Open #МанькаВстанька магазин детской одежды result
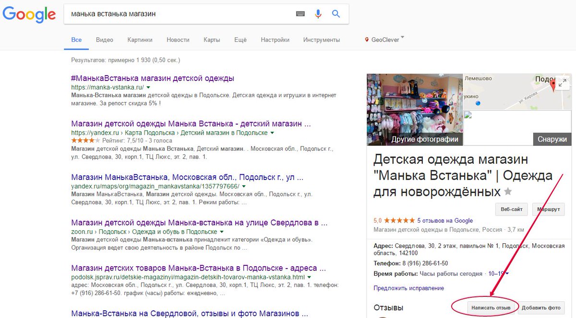This screenshot has height=318, width=576. (x=153, y=78)
